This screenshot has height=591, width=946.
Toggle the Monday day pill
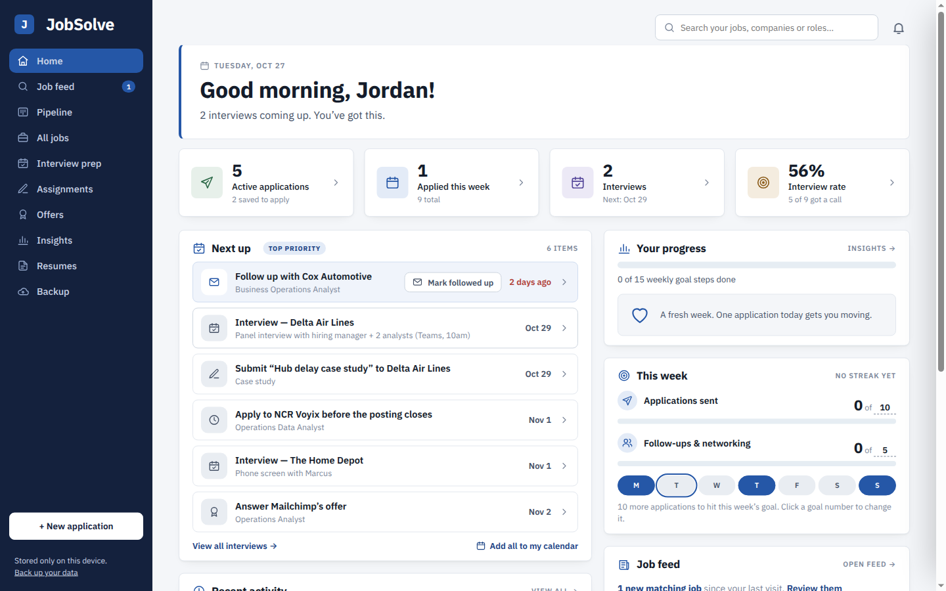tap(636, 485)
